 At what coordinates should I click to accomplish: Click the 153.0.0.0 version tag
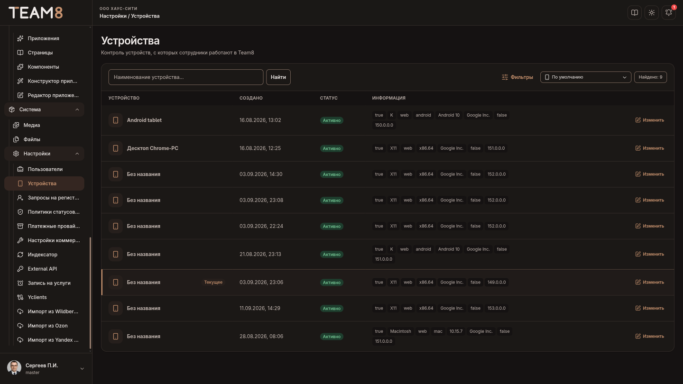[497, 308]
